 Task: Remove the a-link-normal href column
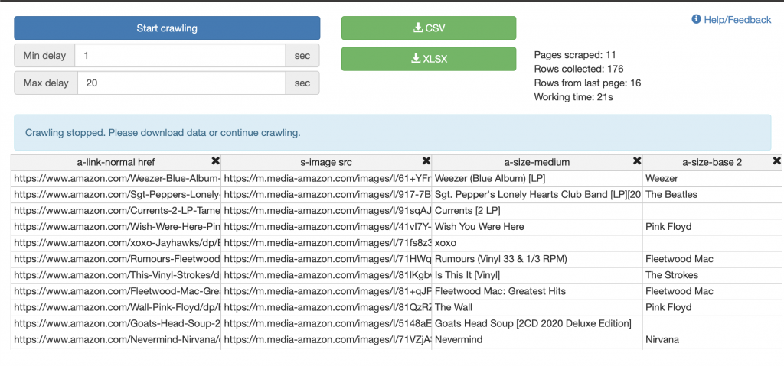(215, 161)
